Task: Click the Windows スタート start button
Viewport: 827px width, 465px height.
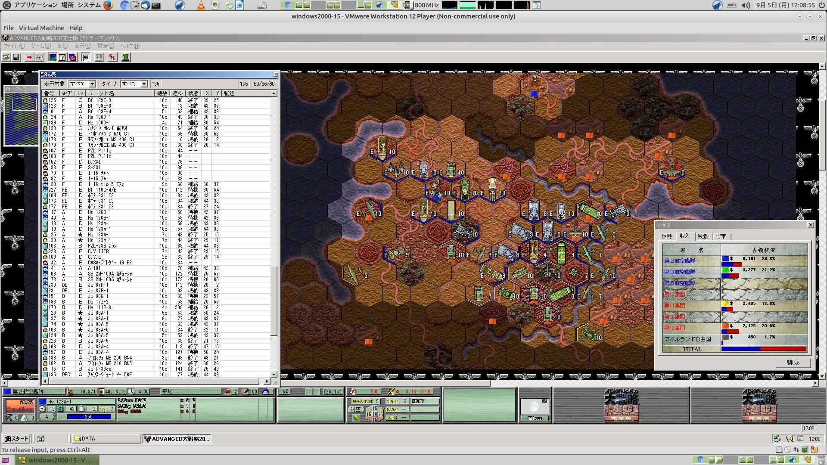Action: tap(16, 439)
